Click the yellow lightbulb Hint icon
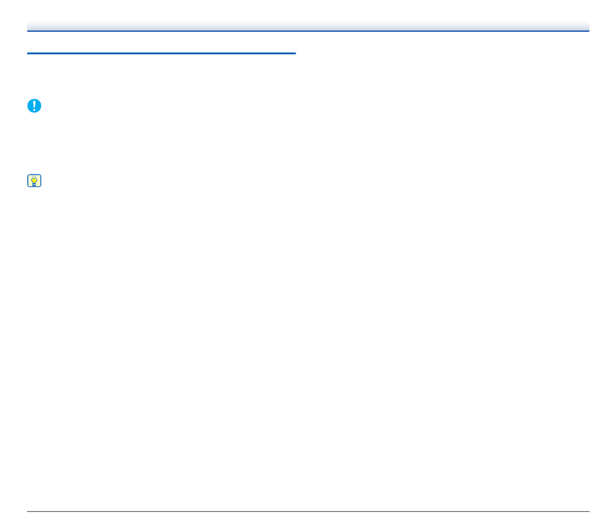This screenshot has height=523, width=616. pos(34,181)
